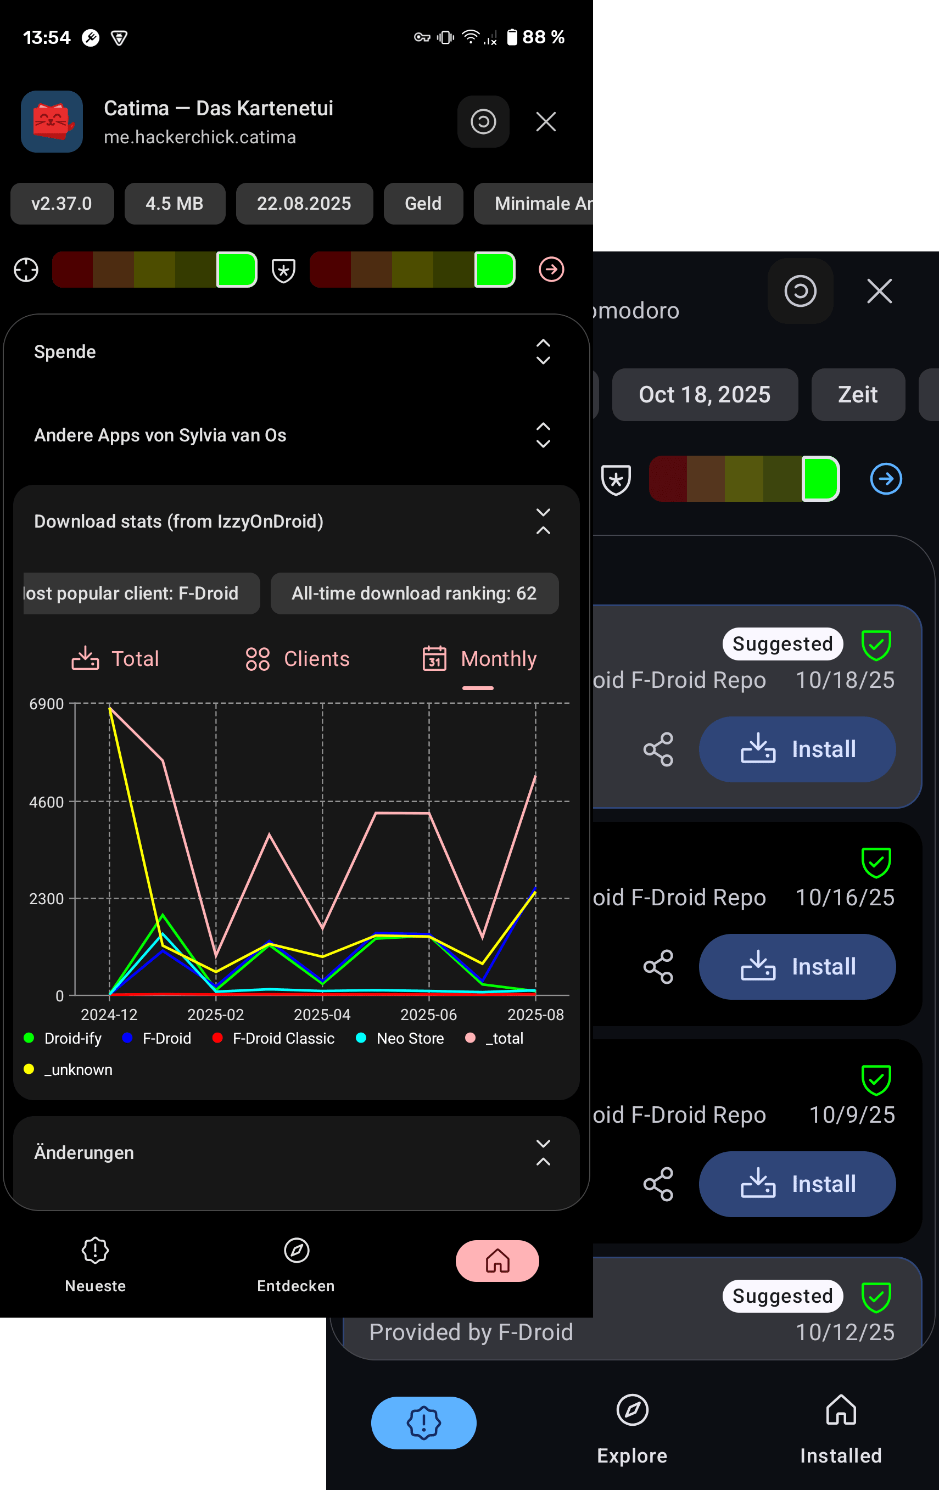
Task: Tap the blue arrow circle icon
Action: [885, 479]
